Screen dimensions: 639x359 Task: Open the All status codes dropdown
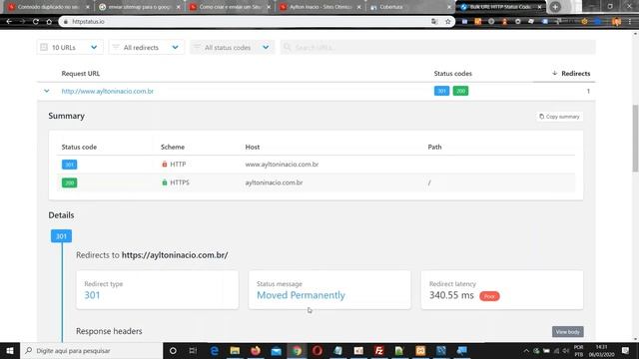click(233, 47)
